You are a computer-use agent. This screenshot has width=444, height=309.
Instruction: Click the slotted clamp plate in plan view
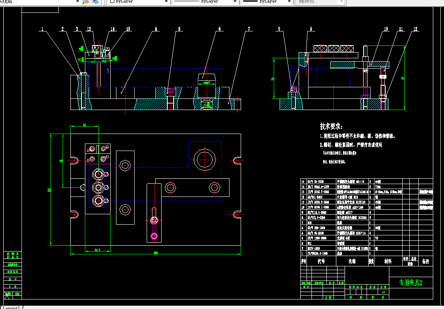(x=154, y=213)
